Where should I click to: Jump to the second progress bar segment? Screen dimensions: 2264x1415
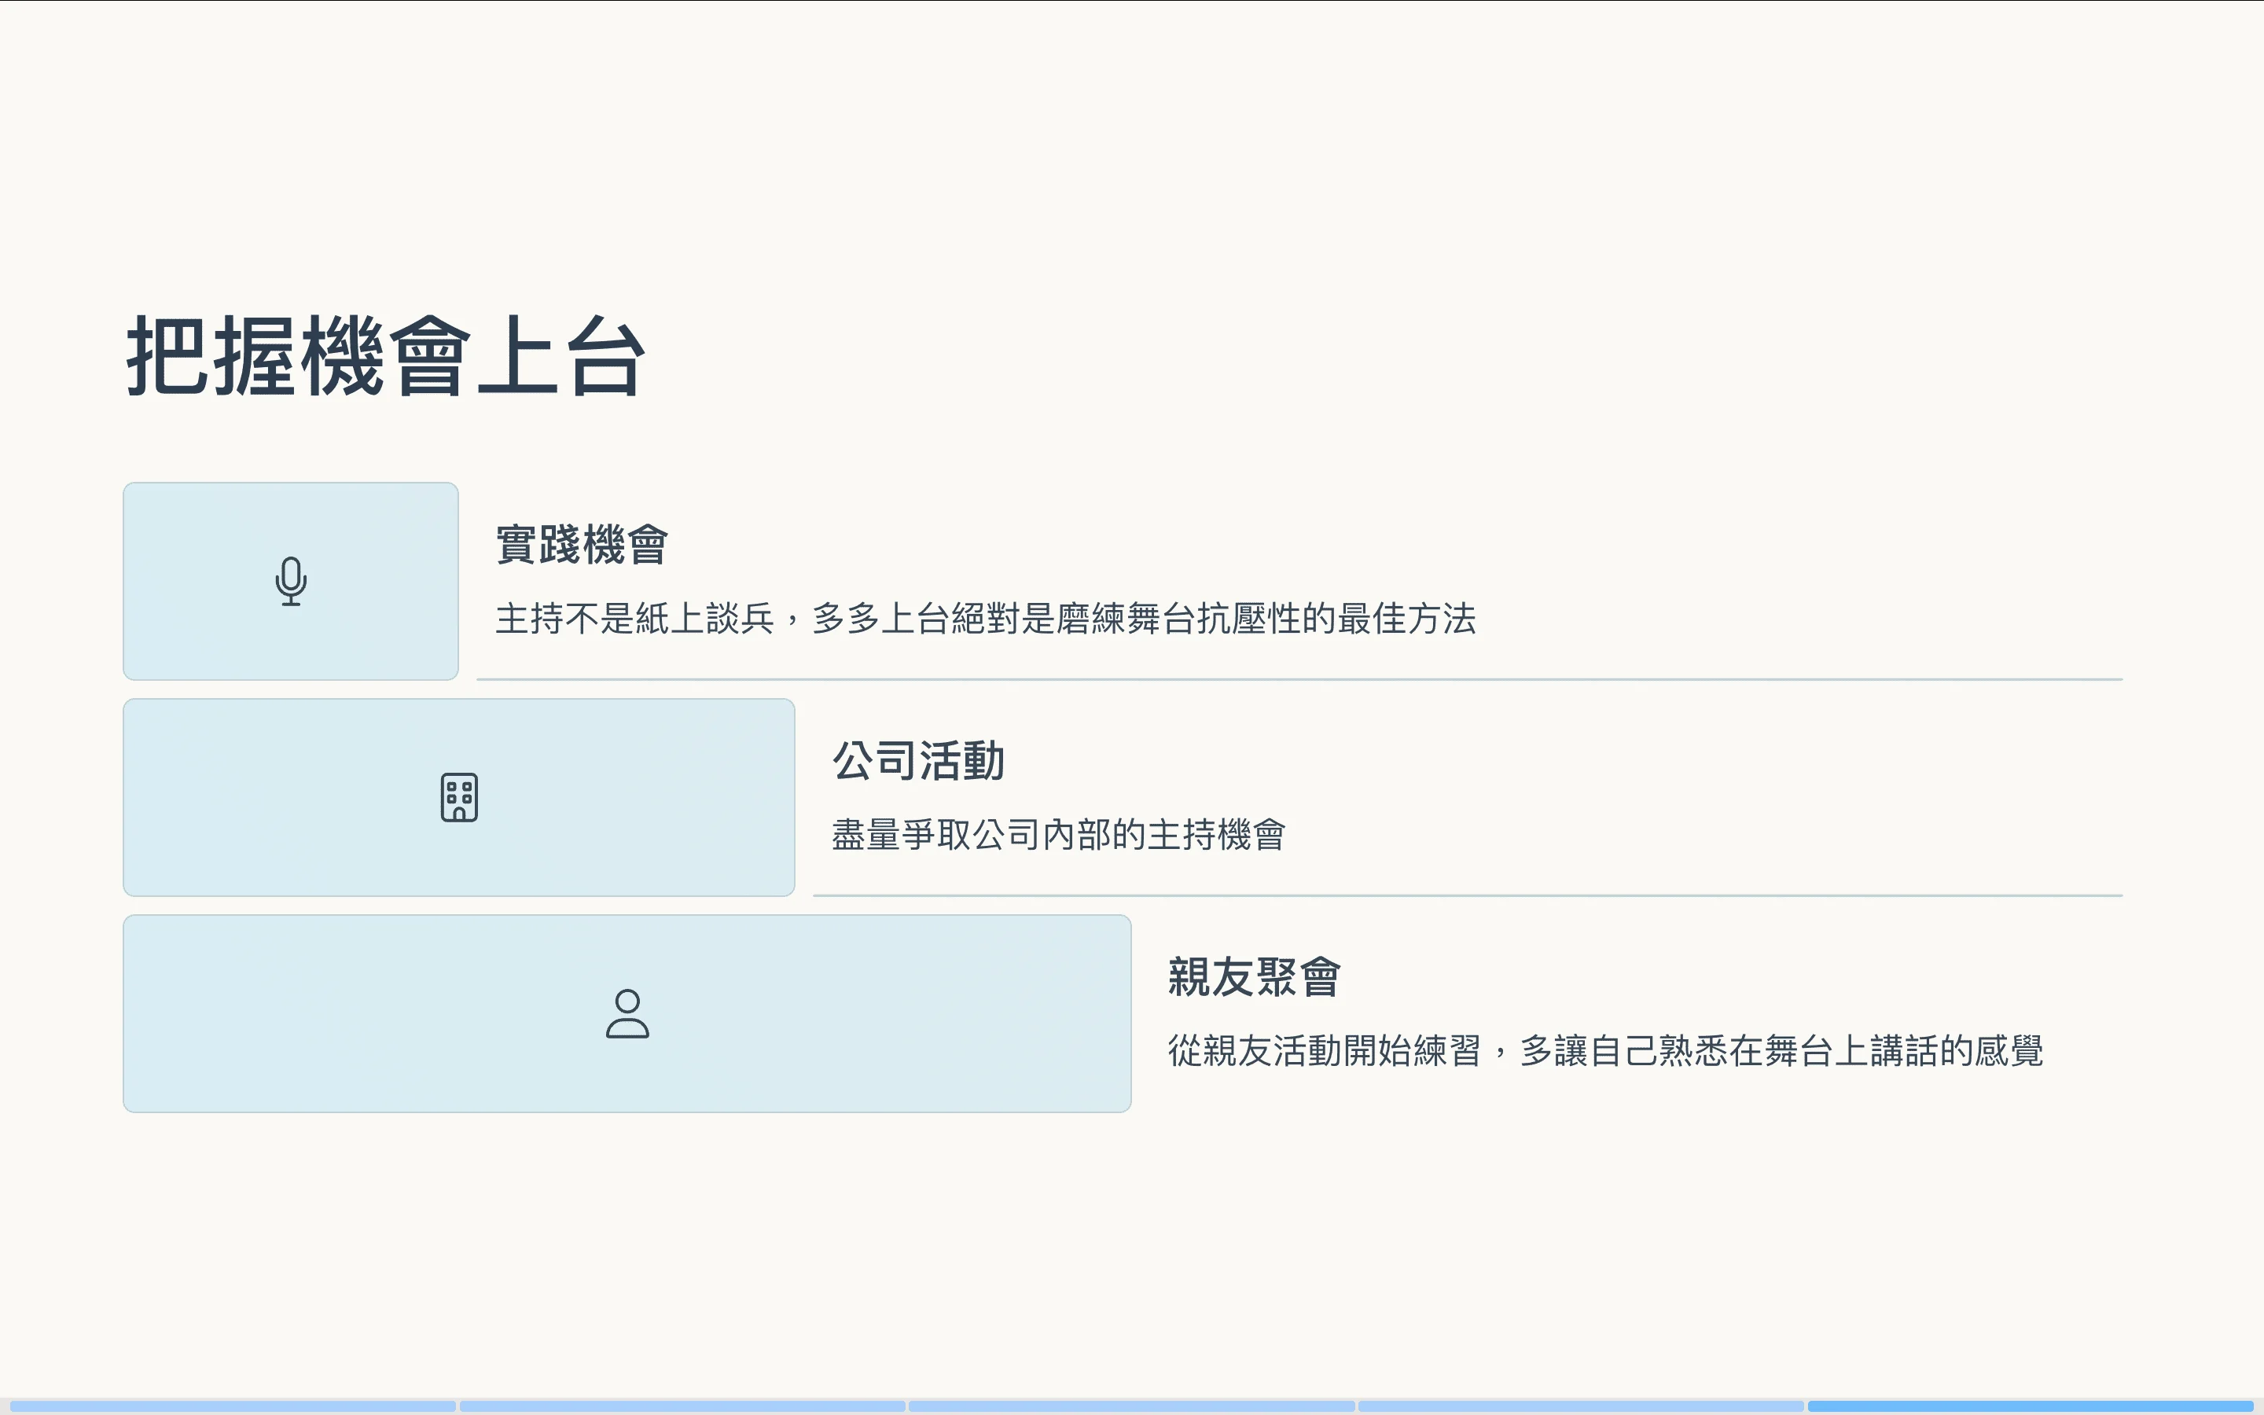pos(683,1406)
